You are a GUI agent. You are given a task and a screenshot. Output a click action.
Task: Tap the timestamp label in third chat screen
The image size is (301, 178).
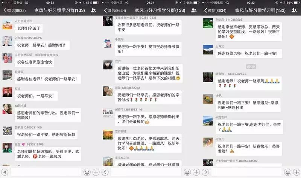(x=251, y=67)
